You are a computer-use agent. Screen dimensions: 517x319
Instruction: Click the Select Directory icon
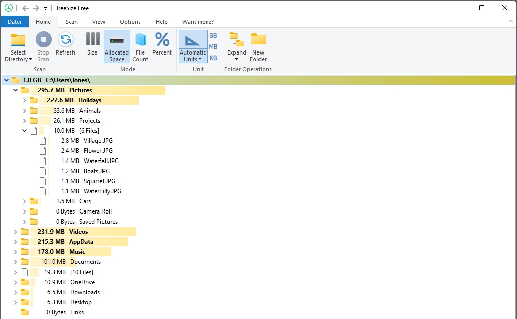point(18,40)
